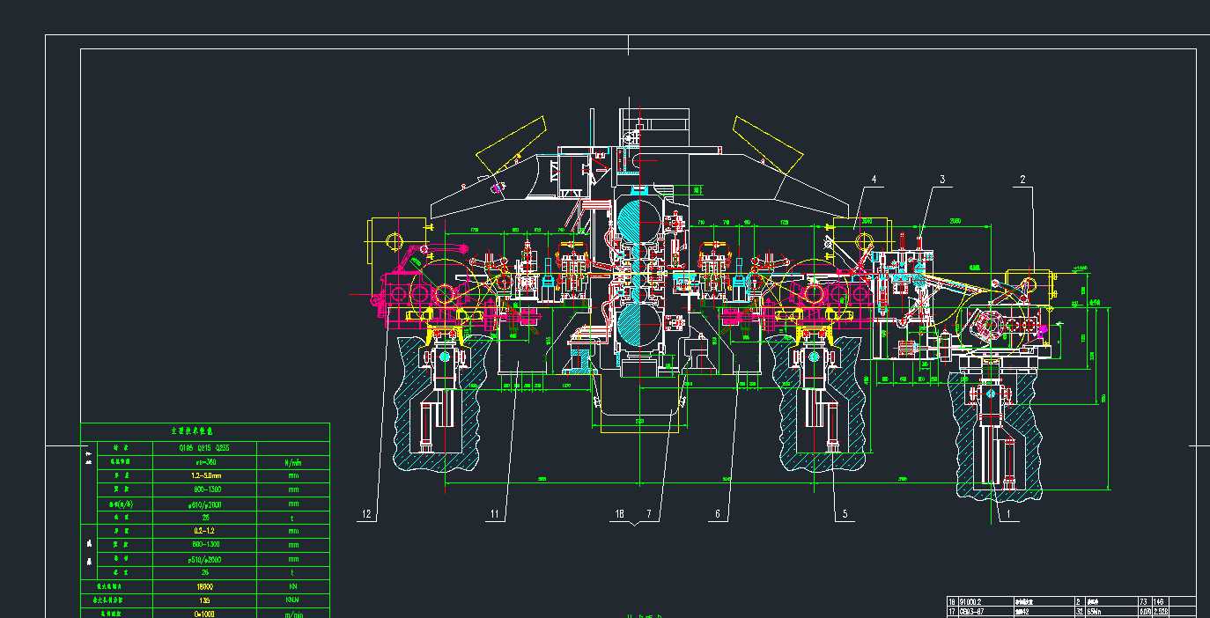Select the 'KN' unit cell
This screenshot has width=1210, height=618.
point(292,585)
